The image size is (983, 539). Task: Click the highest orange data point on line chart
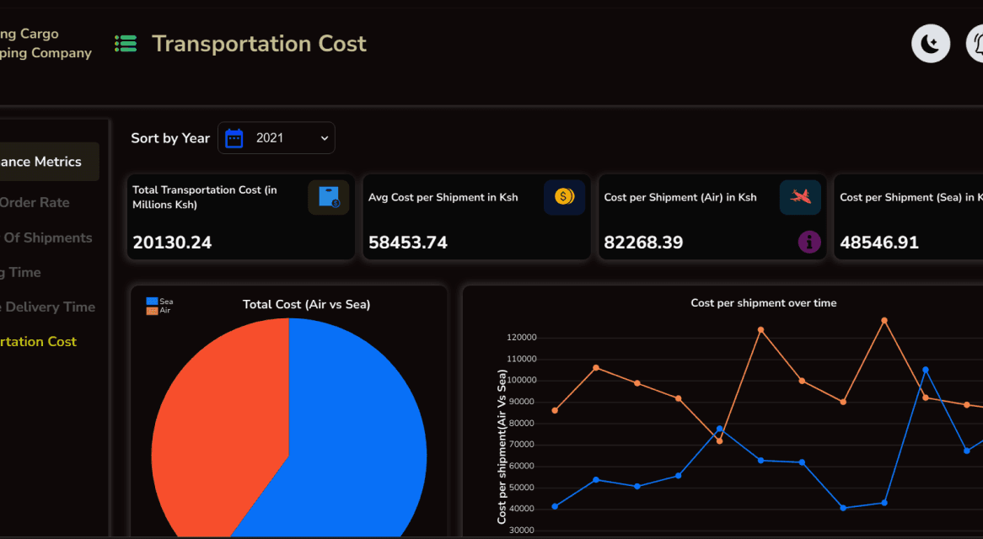(884, 321)
